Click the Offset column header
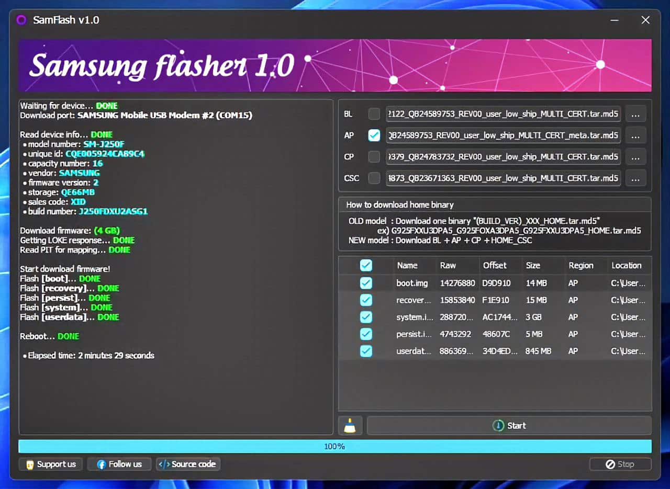 (500, 266)
